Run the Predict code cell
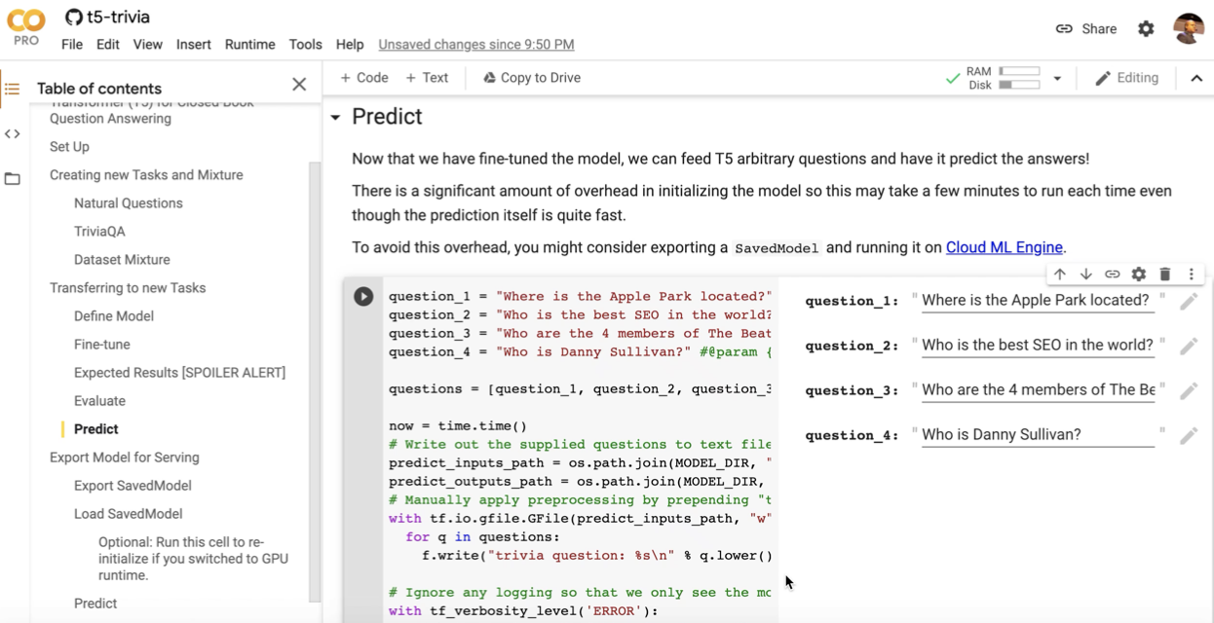 (x=363, y=296)
